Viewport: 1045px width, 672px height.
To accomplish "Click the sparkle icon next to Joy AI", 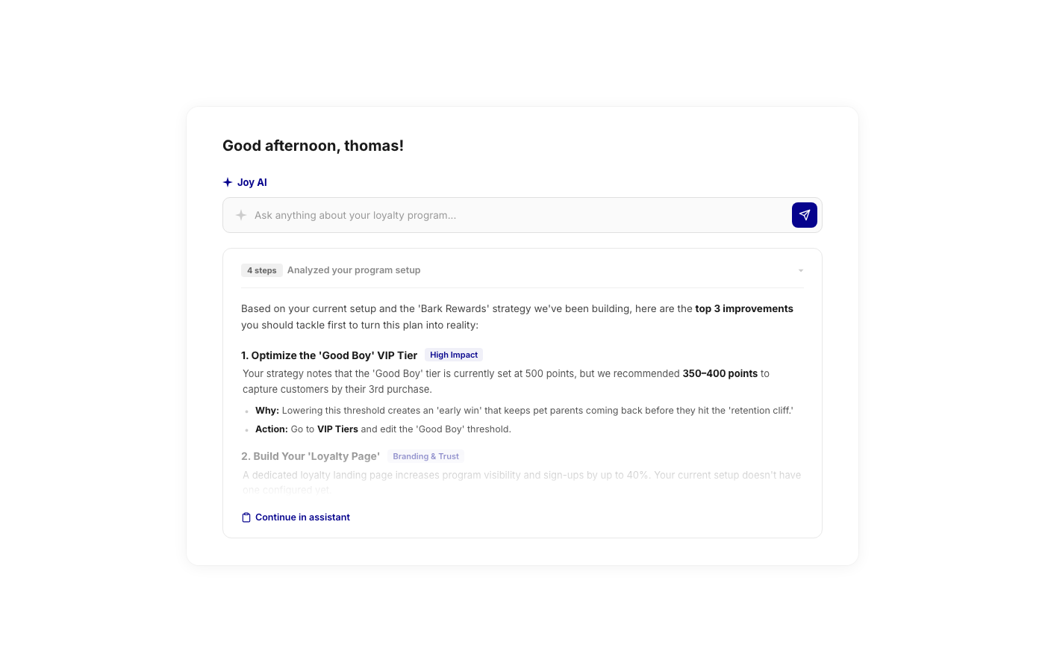I will (x=226, y=181).
